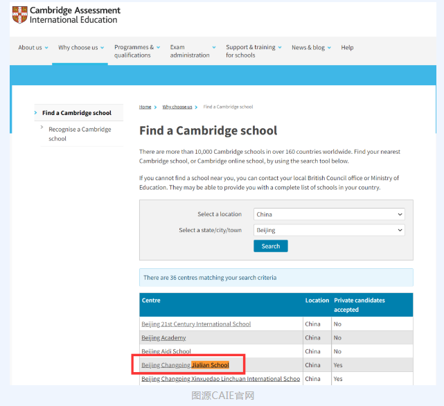The height and width of the screenshot is (406, 444).
Task: Open Beijing 21st Century International School link
Action: [196, 324]
